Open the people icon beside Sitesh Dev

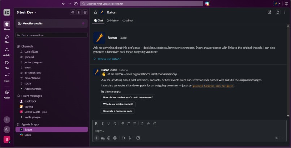coord(79,12)
